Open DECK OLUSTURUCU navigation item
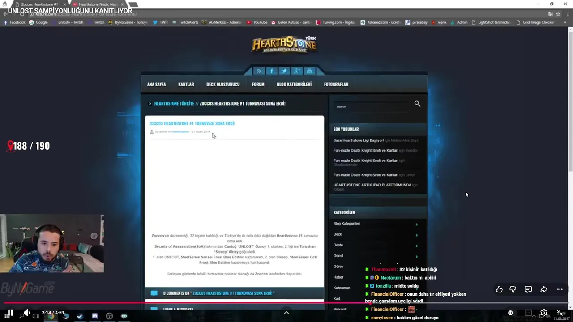The height and width of the screenshot is (322, 573). click(x=223, y=84)
